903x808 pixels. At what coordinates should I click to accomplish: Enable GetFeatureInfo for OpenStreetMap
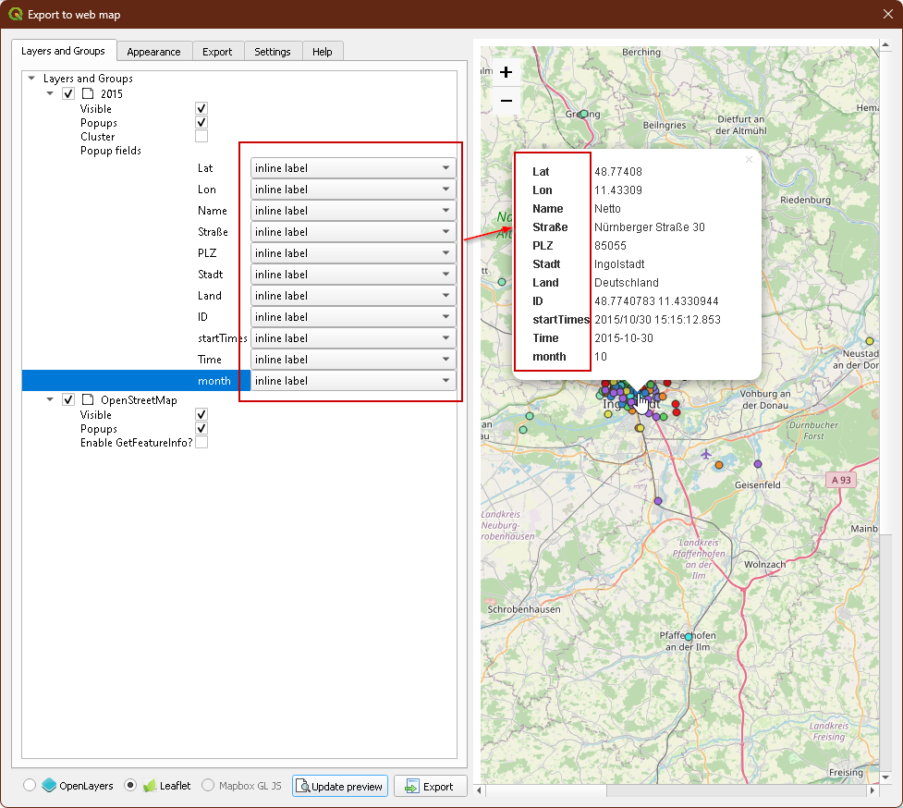pyautogui.click(x=201, y=443)
